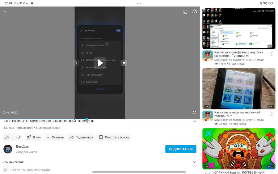This screenshot has width=278, height=174.
Task: Skip to the next video
Action: tap(124, 63)
